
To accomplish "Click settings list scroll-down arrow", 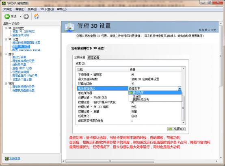I will coord(184,123).
